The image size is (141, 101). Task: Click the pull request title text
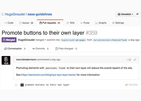(43, 33)
